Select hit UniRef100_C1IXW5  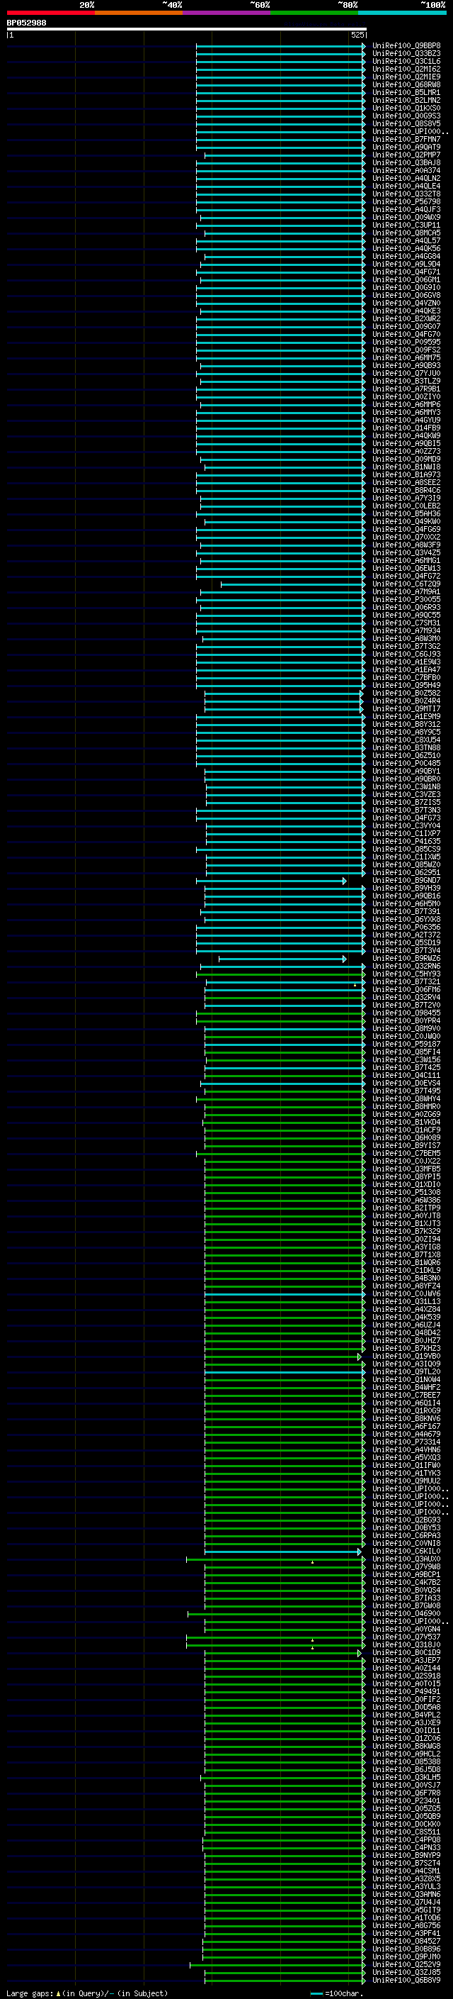406,857
